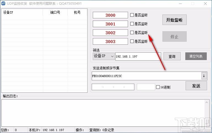Click the 端口号 column header
This screenshot has height=133, width=212.
point(55,12)
